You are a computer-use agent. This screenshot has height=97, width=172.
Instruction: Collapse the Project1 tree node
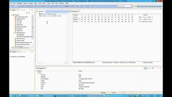click(x=12, y=15)
